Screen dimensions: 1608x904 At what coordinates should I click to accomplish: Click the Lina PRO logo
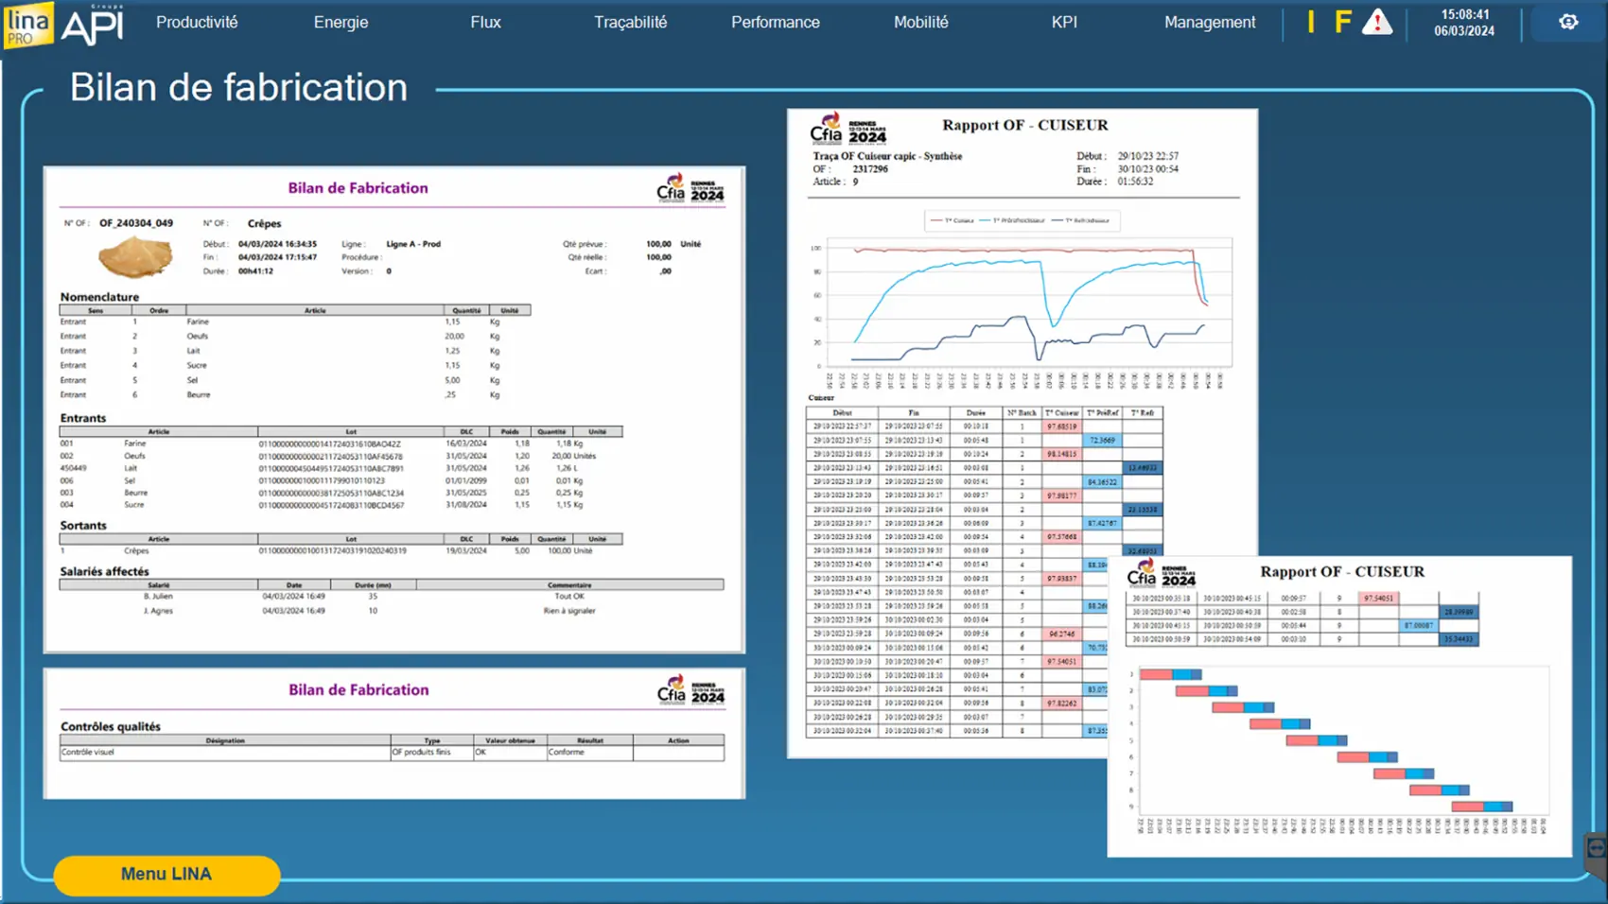click(27, 24)
